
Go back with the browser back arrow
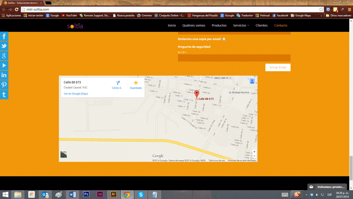(x=4, y=9)
